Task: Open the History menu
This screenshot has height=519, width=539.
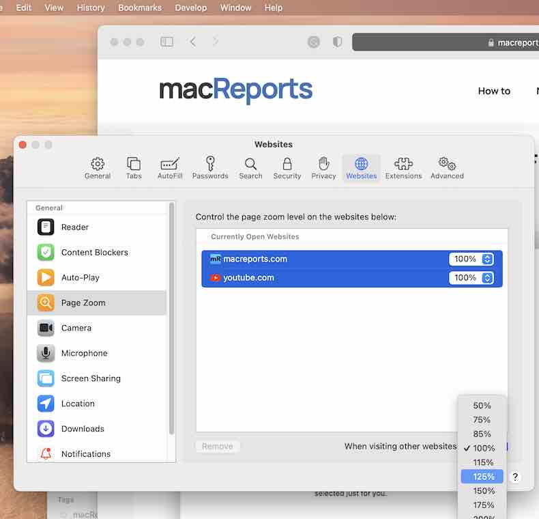Action: (91, 8)
